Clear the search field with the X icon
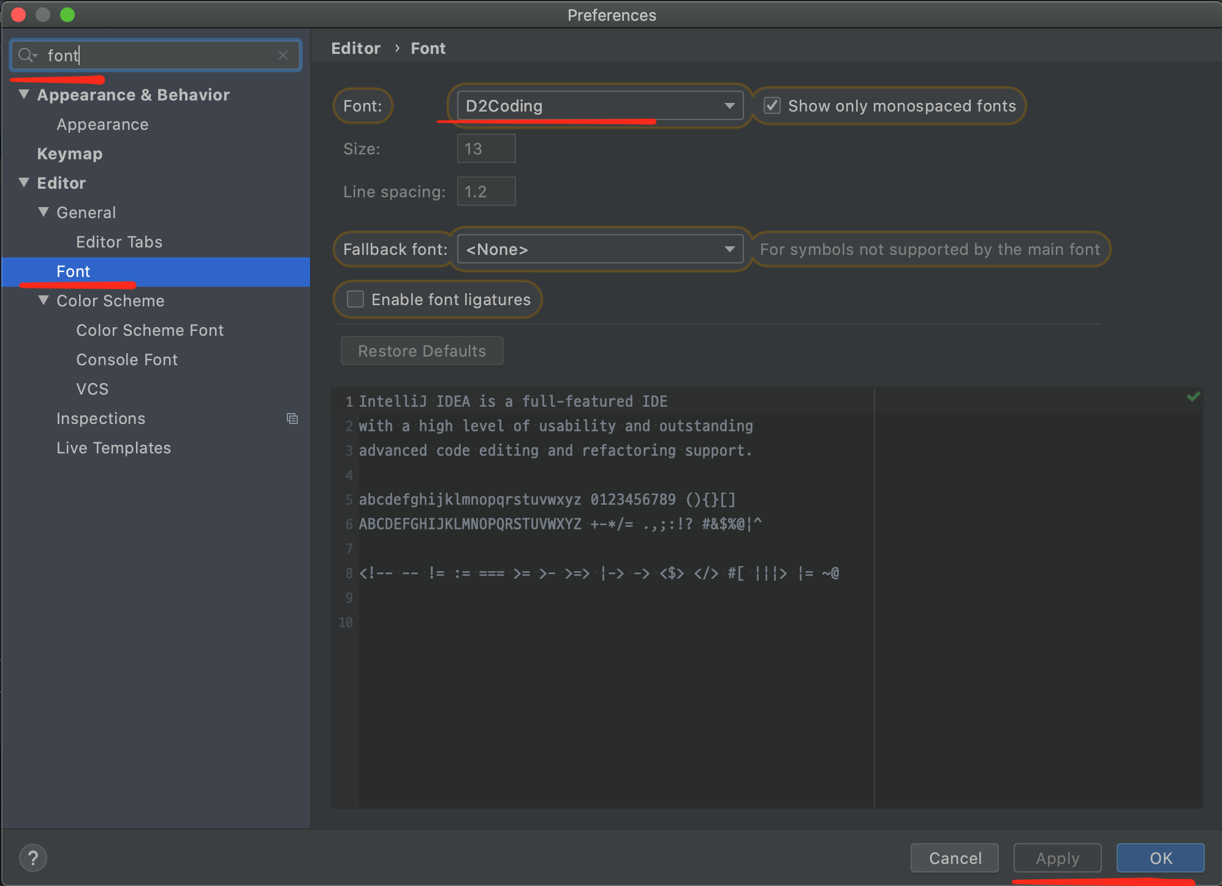 point(283,55)
